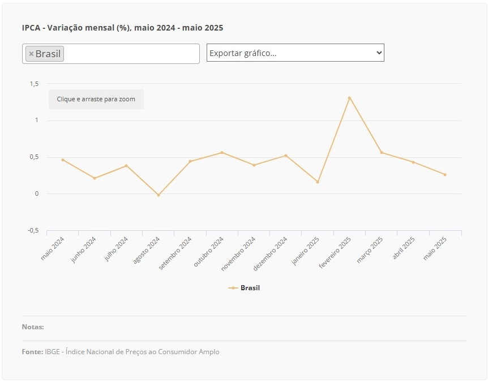
Task: Open the Exportar gráfico dropdown
Action: [296, 53]
